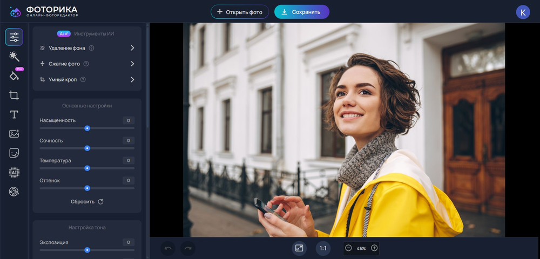Reset basic settings with Сбросить
540x259 pixels.
[x=87, y=202]
